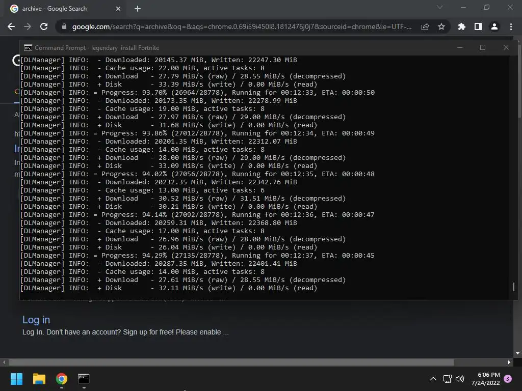
Task: Switch to Command Prompt taskbar icon
Action: 84,379
